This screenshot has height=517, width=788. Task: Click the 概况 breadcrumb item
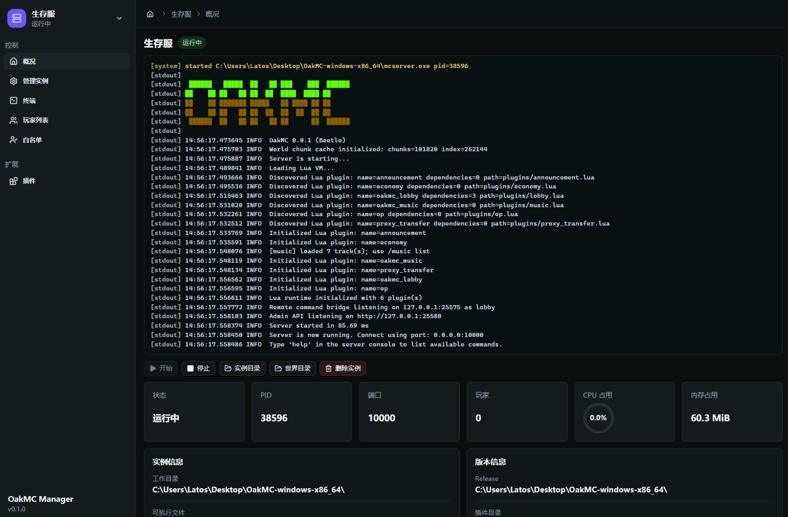[x=212, y=14]
